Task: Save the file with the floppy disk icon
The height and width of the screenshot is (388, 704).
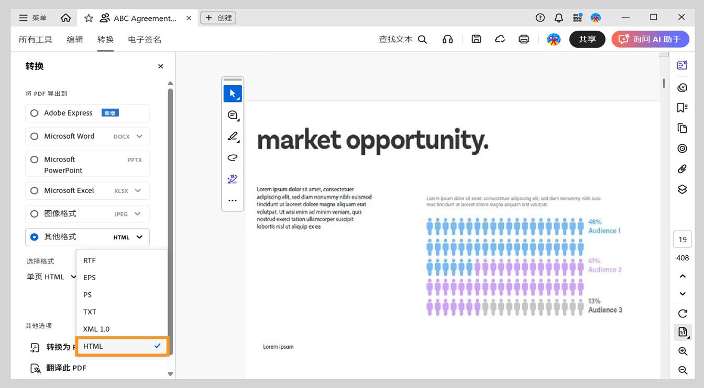Action: tap(476, 39)
